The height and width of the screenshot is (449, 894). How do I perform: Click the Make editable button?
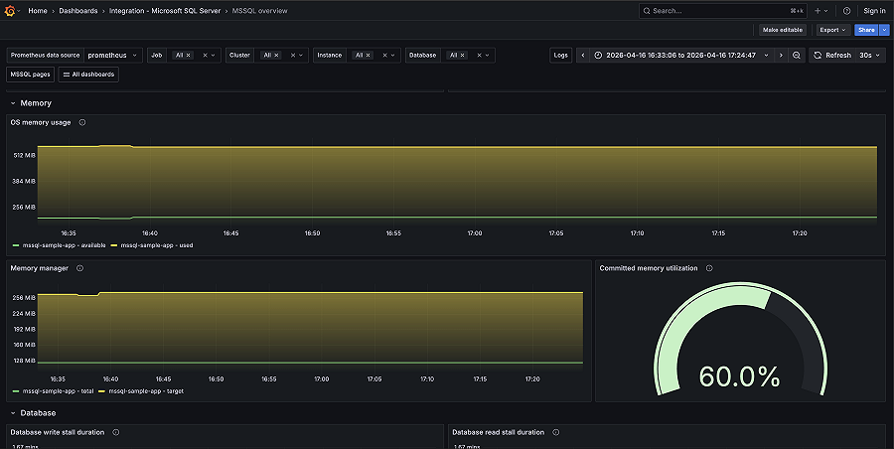coord(783,30)
